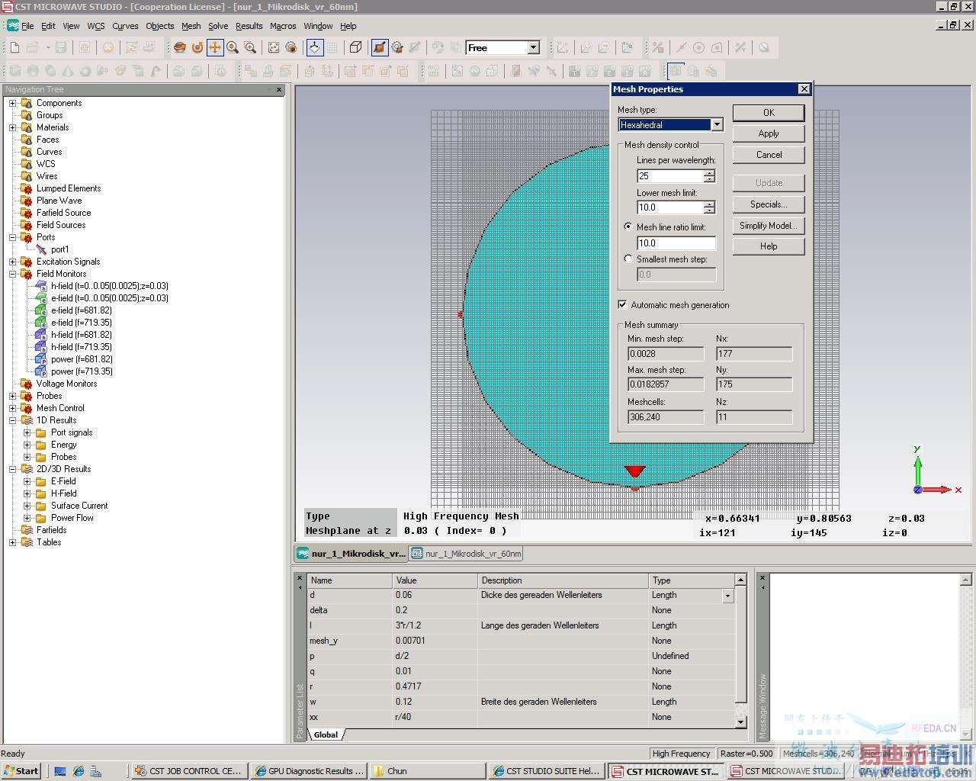Open the WCS menu
This screenshot has height=781, width=976.
95,26
